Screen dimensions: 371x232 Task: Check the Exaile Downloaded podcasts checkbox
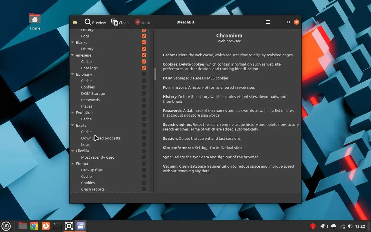coord(144,138)
